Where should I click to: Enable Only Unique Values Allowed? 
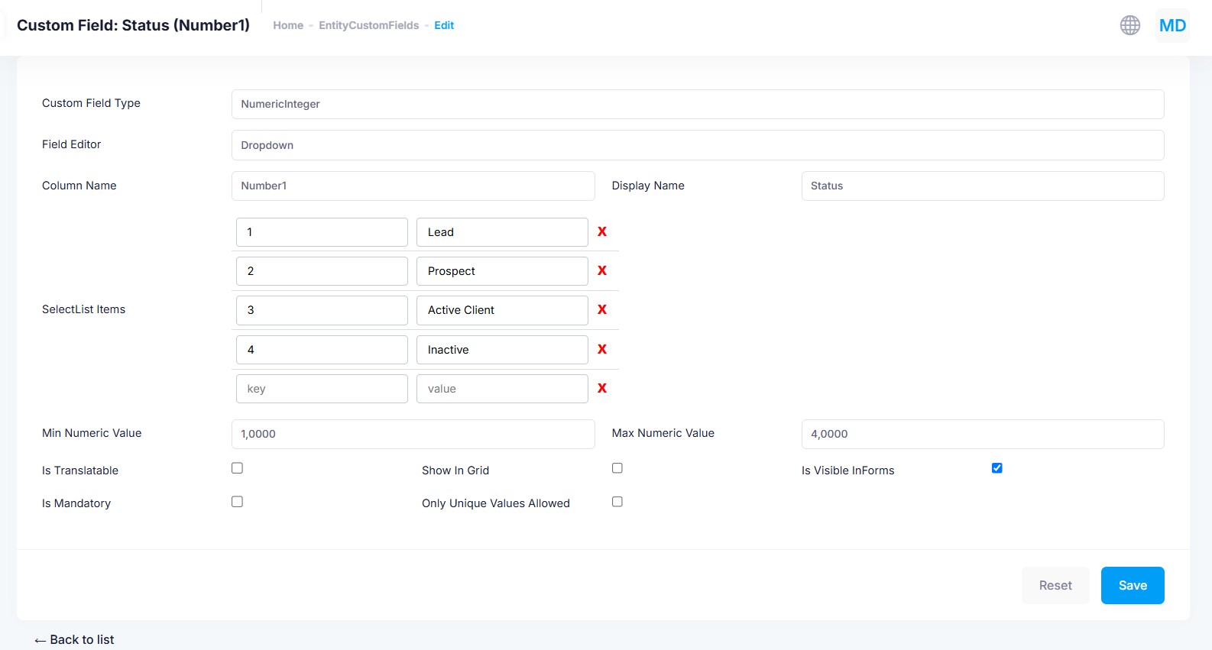[x=617, y=502]
